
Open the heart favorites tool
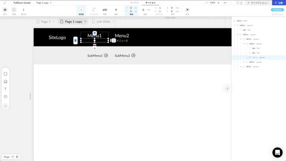pyautogui.click(x=5, y=97)
